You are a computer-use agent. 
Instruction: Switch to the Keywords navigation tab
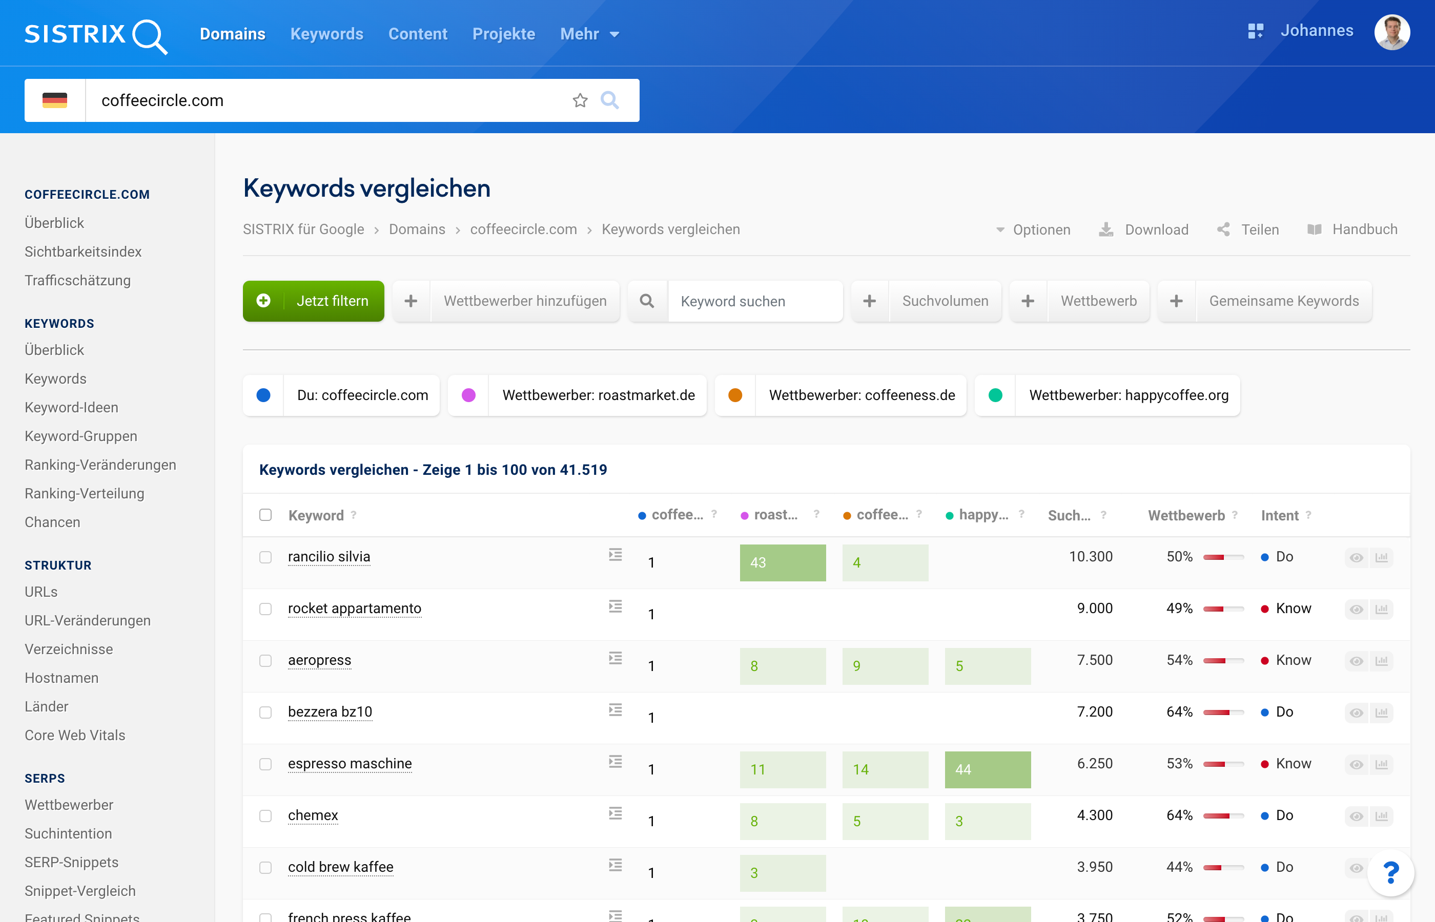pos(326,34)
